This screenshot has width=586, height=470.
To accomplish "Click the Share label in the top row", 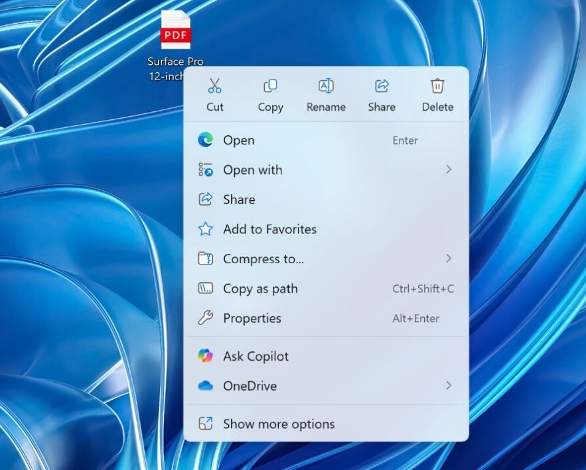I will click(382, 107).
